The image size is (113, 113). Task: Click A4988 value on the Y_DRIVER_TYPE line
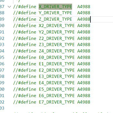pyautogui.click(x=84, y=13)
